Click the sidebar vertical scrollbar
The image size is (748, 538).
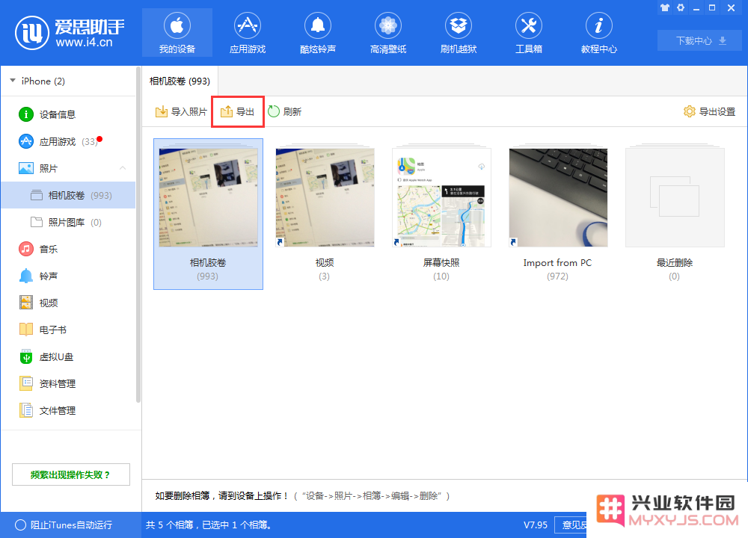pyautogui.click(x=138, y=235)
